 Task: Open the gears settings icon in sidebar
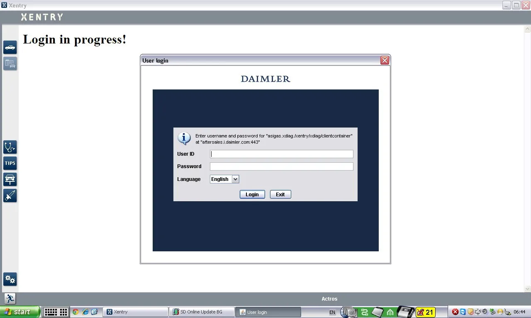tap(10, 279)
